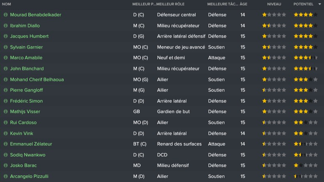Image resolution: width=324 pixels, height=182 pixels.
Task: Select the Josko Barac row
Action: click(x=162, y=165)
